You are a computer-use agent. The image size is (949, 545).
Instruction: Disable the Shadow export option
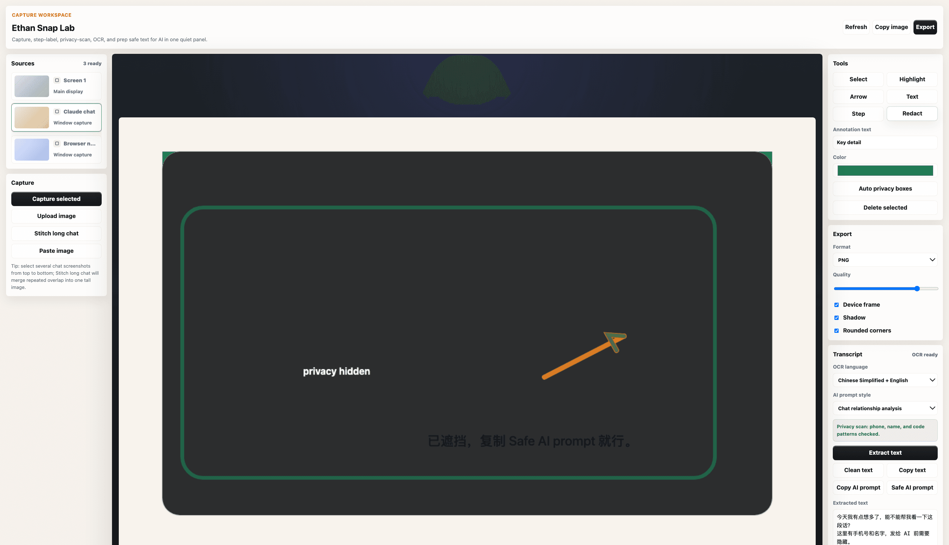coord(836,317)
